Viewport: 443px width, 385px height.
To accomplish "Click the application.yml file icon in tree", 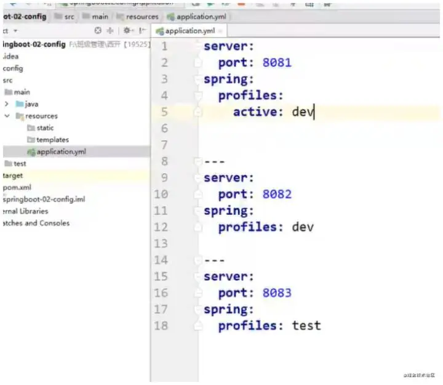I will coord(31,152).
